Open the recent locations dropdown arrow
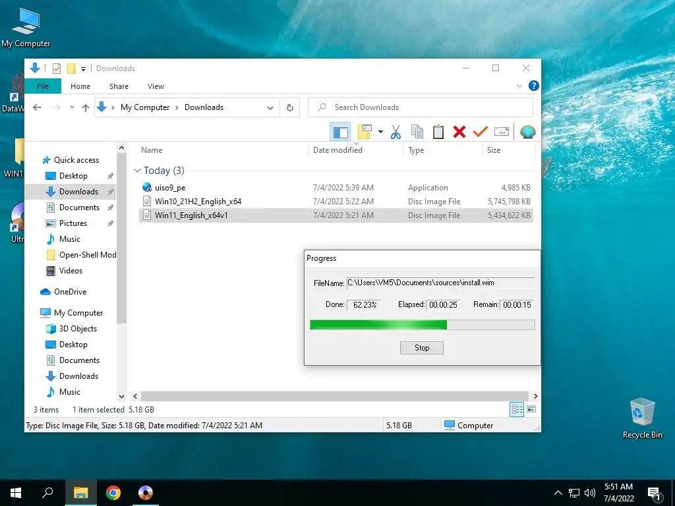 coord(72,107)
